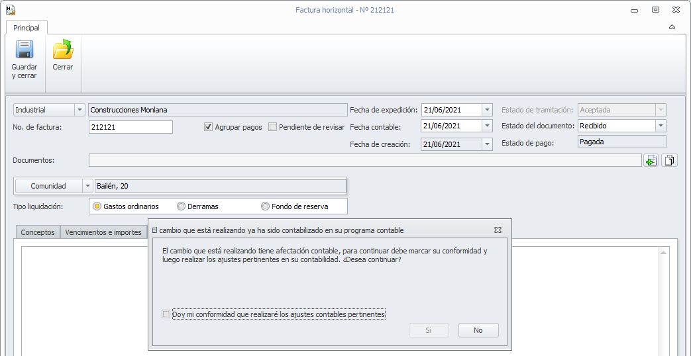Click the Cerrar folder icon
This screenshot has width=691, height=356.
(63, 50)
